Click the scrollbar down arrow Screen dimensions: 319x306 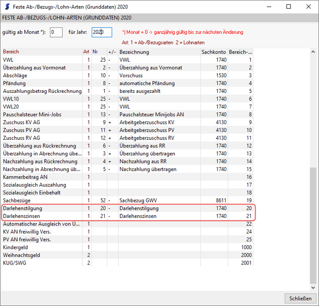[313, 287]
